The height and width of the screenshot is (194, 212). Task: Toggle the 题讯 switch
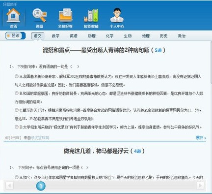[15, 35]
